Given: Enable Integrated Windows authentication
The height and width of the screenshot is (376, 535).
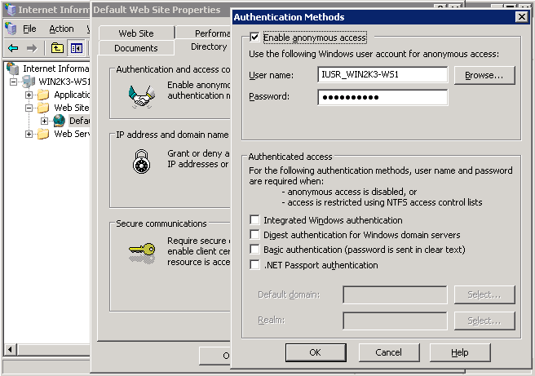Looking at the screenshot, I should (255, 220).
